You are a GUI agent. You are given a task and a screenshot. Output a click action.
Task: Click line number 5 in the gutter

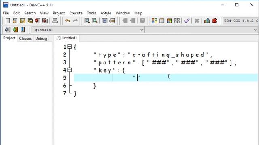[64, 78]
